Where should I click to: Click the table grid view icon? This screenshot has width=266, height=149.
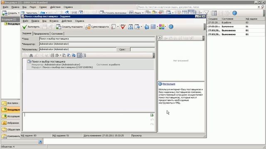(x=214, y=13)
